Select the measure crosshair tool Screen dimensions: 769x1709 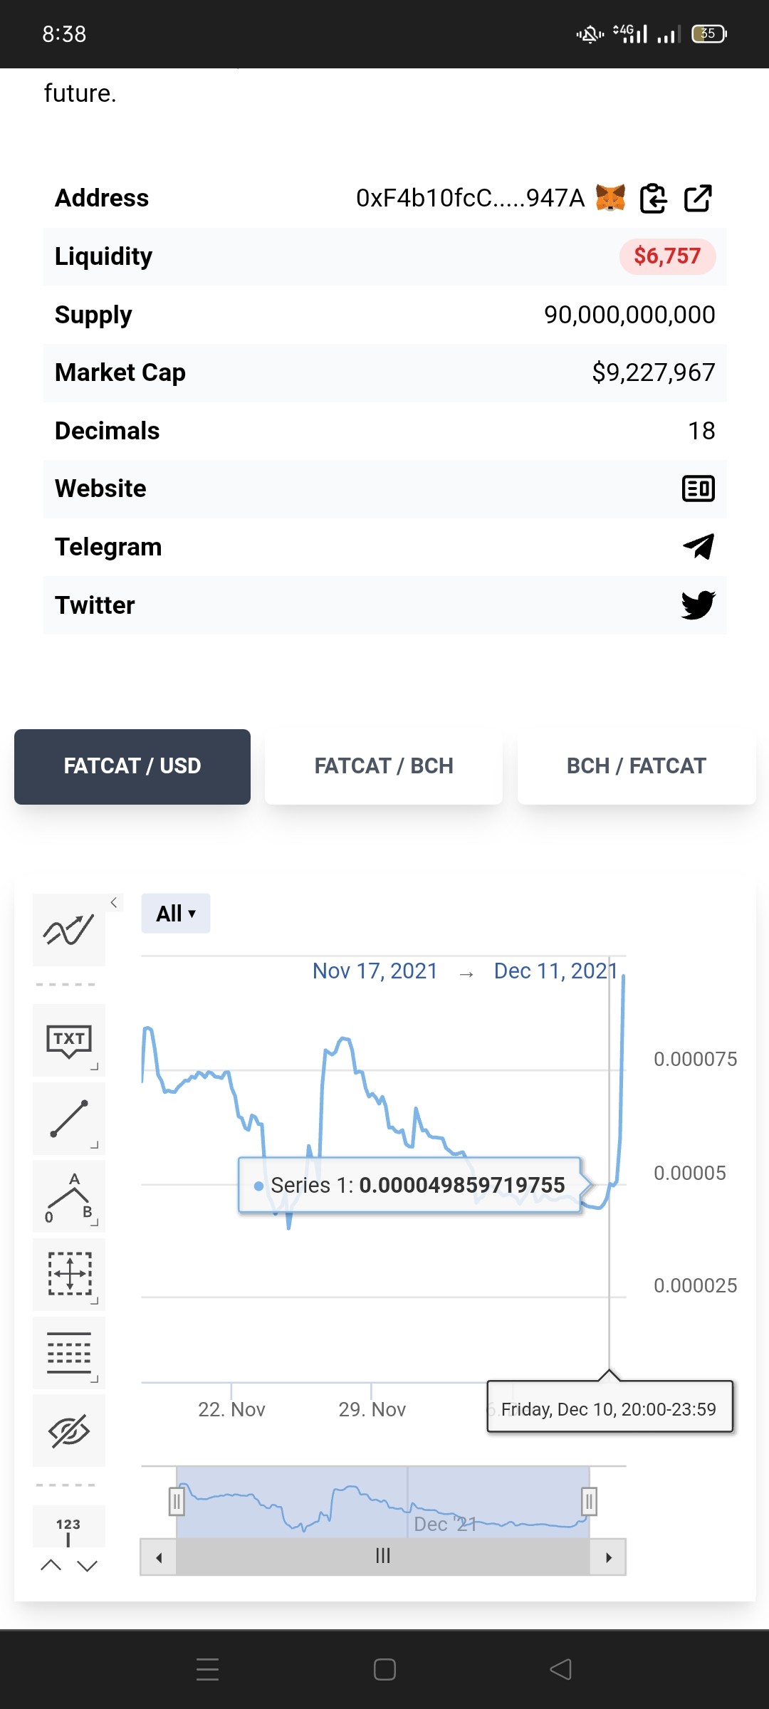[x=69, y=1275]
